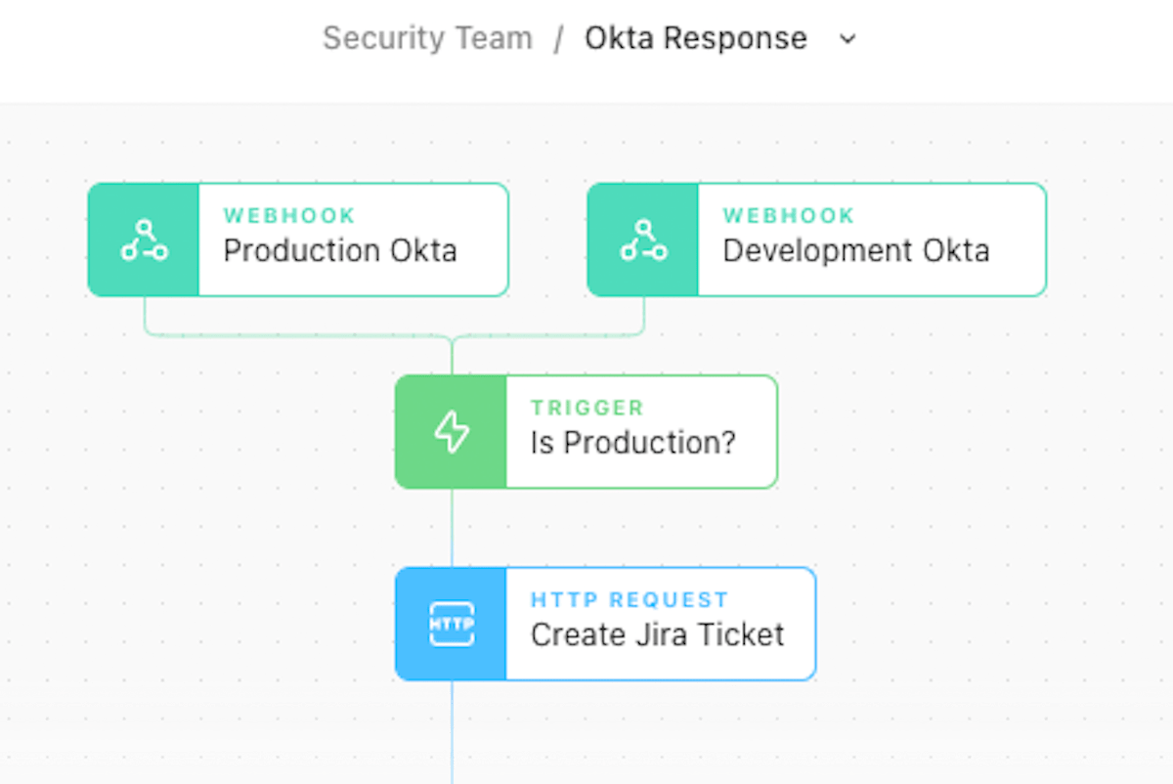The width and height of the screenshot is (1173, 784).
Task: Click the Production Okta webhook icon
Action: tap(144, 240)
